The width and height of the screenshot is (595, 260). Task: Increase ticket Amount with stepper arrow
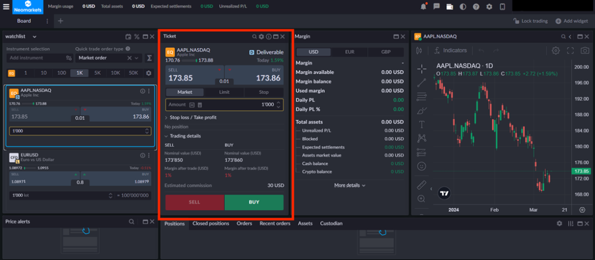pyautogui.click(x=278, y=102)
